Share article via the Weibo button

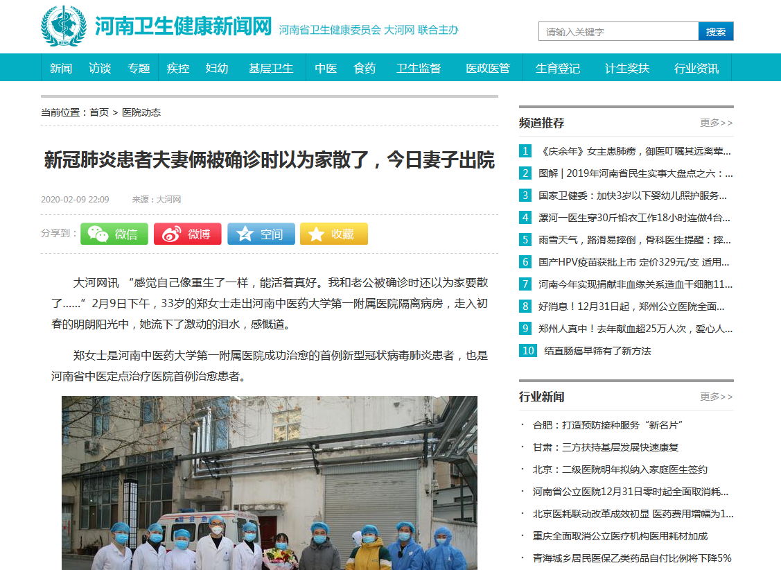[x=187, y=234]
